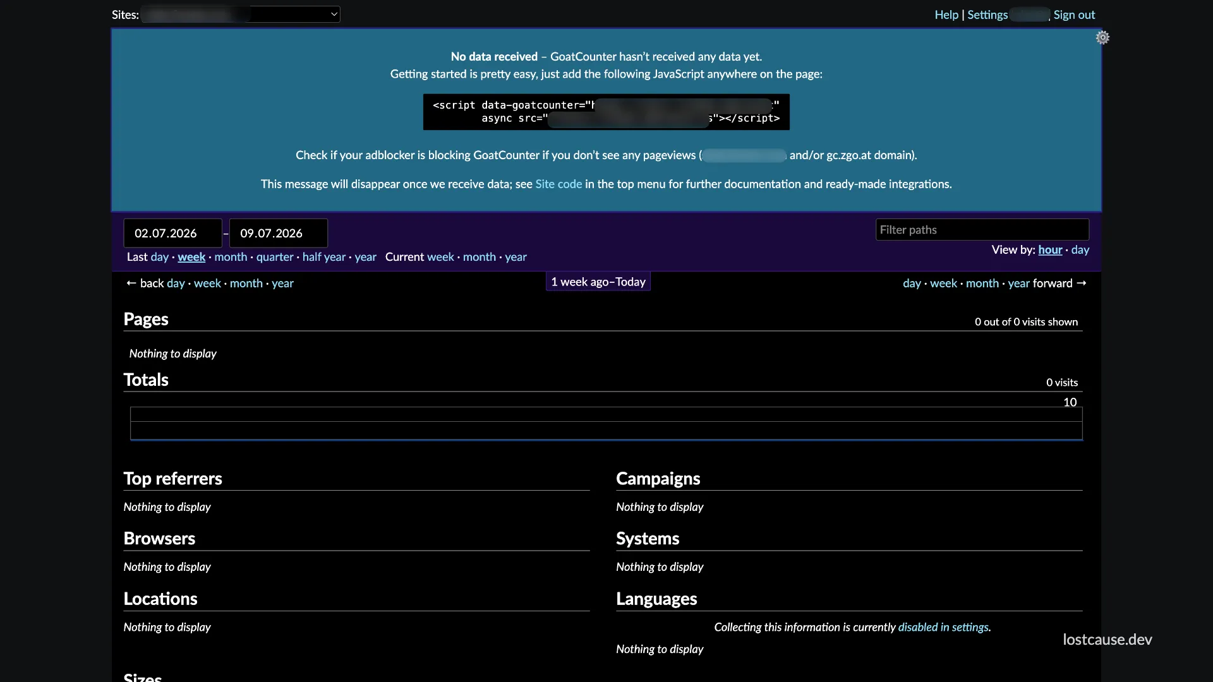Click the Systems heading
The image size is (1213, 682).
click(648, 539)
